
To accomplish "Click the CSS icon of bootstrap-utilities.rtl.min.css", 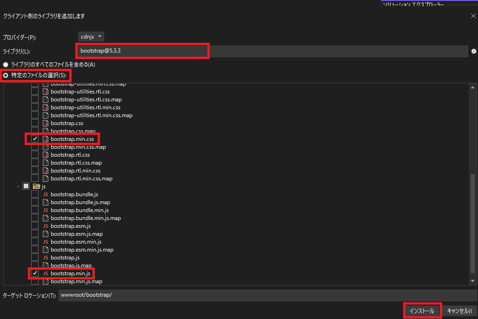I will pos(46,107).
